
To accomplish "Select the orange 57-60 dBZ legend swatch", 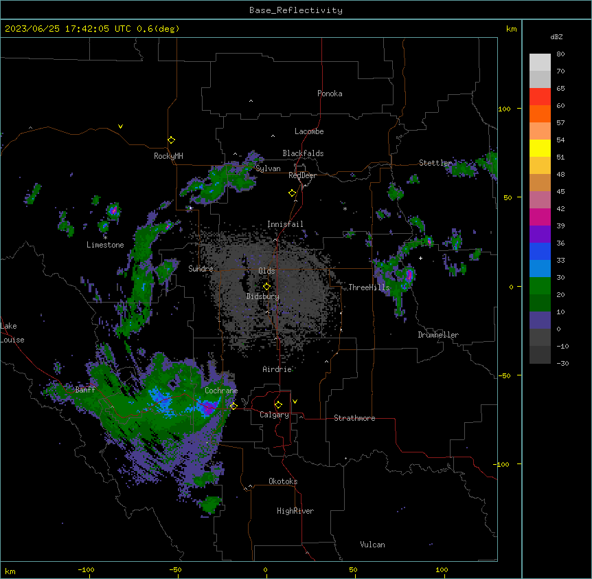I will (x=540, y=113).
